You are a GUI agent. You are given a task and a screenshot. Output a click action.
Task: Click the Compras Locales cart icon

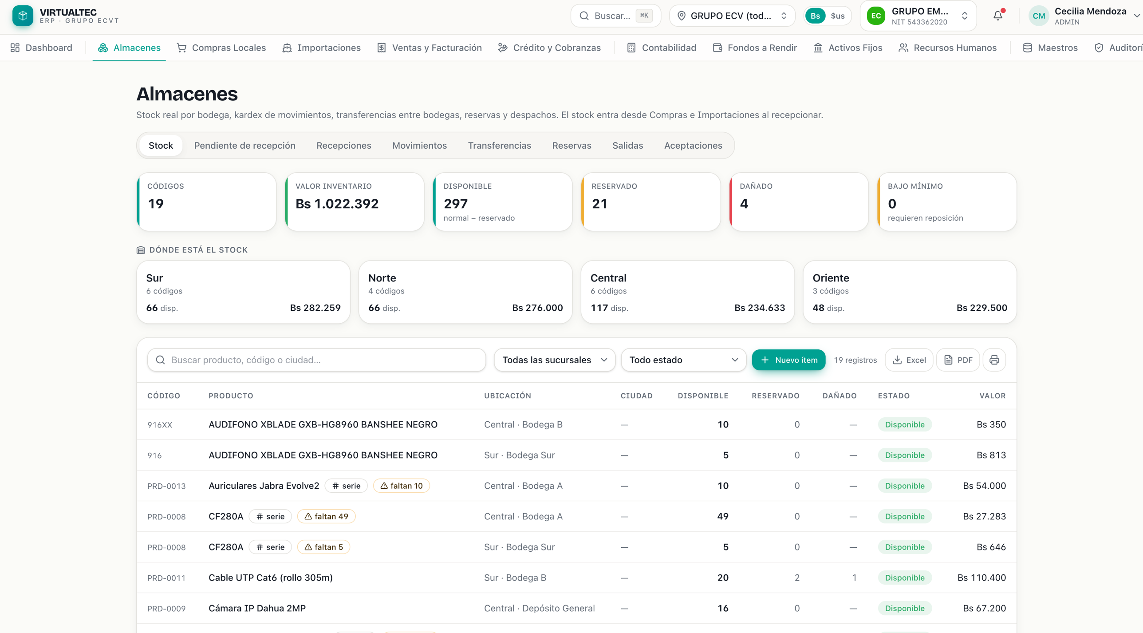point(181,47)
